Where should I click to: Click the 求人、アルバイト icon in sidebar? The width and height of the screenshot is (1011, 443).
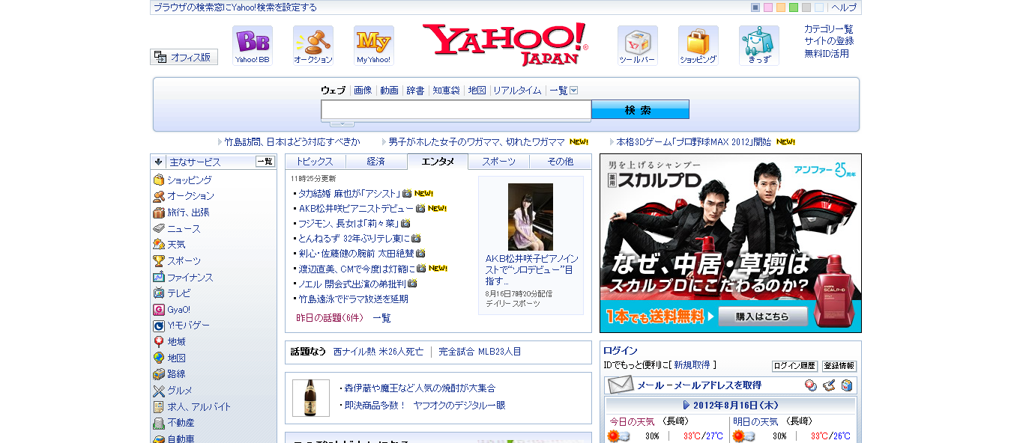[159, 407]
